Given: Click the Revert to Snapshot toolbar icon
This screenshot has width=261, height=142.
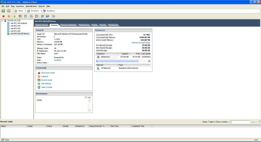Looking at the screenshot, I should 31,16.
